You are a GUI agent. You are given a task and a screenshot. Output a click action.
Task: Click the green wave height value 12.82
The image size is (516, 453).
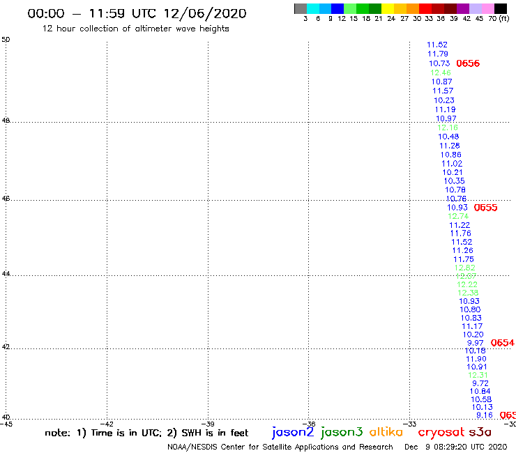point(464,268)
